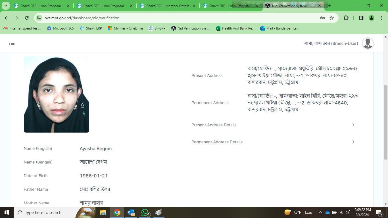Open My files - OneDrive bookmark
The width and height of the screenshot is (388, 218).
(125, 28)
